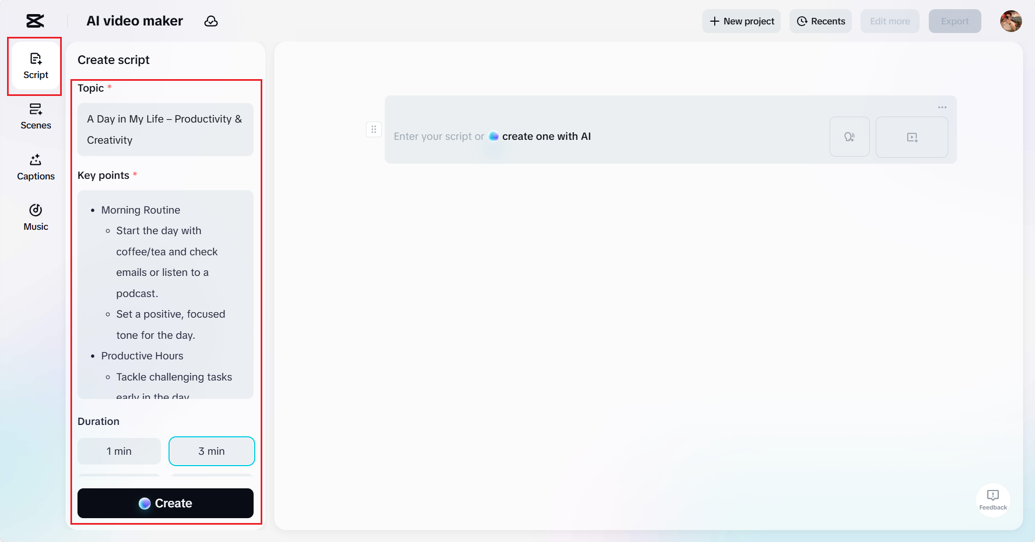This screenshot has width=1035, height=542.
Task: Click the add voiceover icon
Action: [x=849, y=137]
